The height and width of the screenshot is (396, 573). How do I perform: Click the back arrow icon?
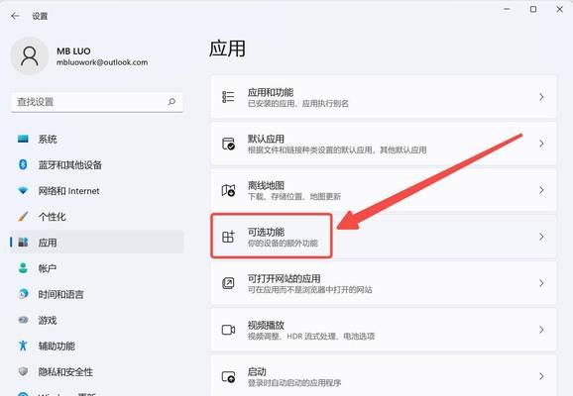click(15, 16)
